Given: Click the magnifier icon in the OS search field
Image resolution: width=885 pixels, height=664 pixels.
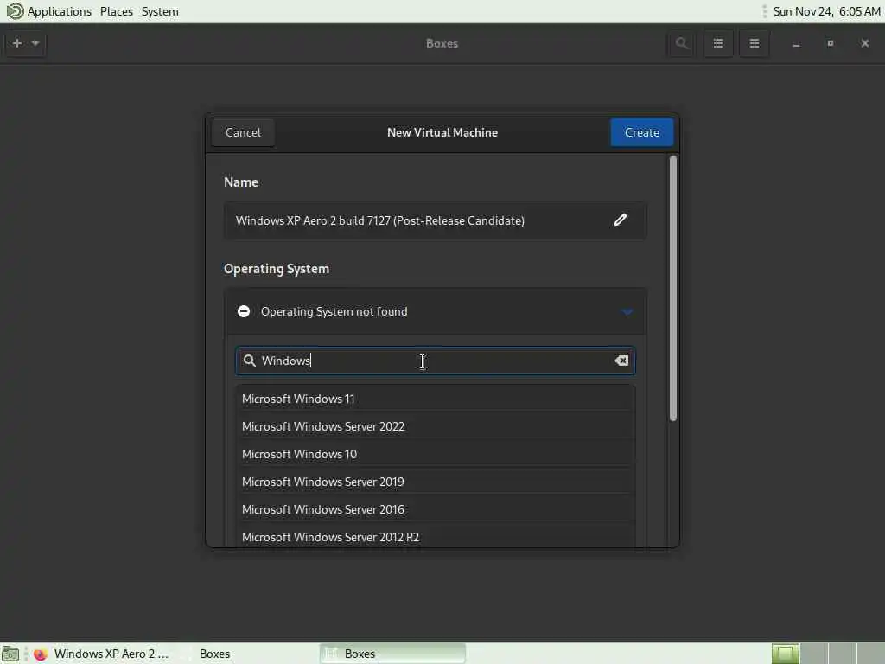Looking at the screenshot, I should 249,361.
